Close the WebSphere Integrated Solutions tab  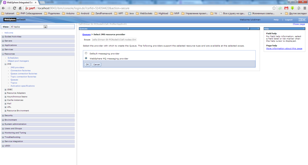[x=35, y=3]
